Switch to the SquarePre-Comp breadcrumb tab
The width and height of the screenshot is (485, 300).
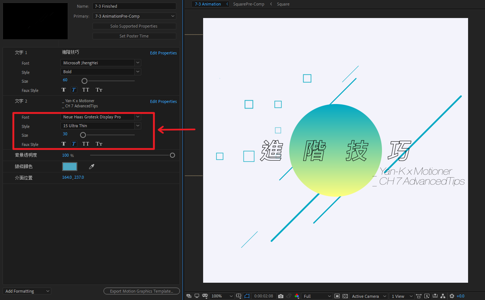click(x=249, y=4)
